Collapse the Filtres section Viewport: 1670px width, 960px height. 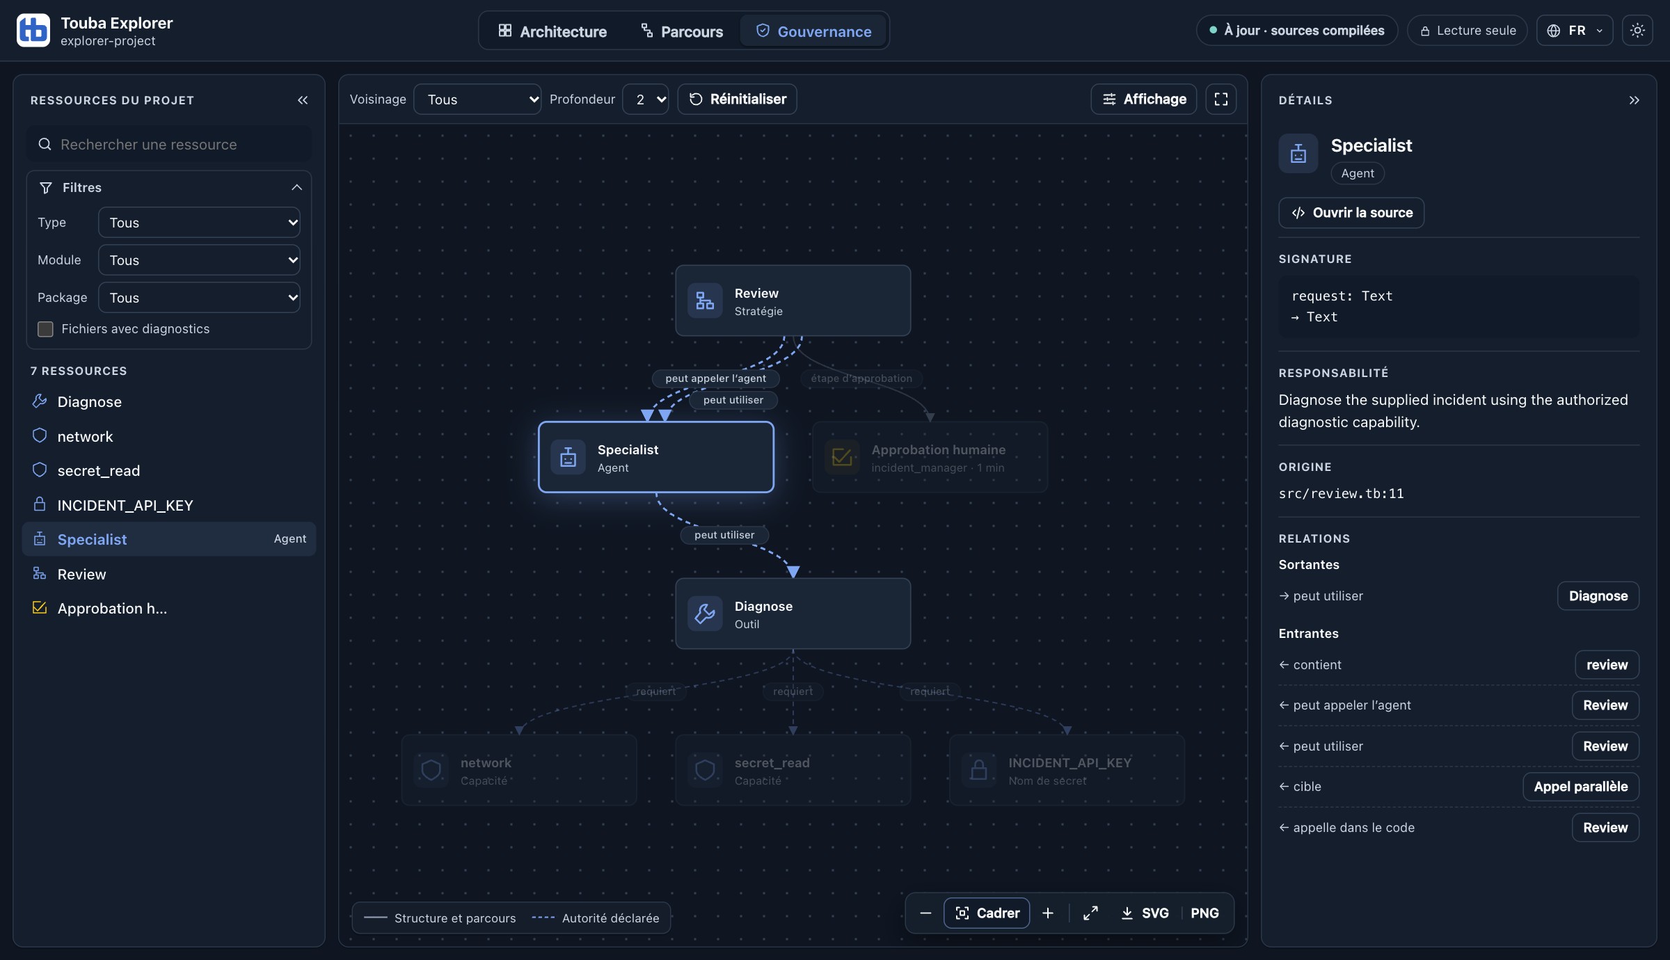tap(169, 188)
